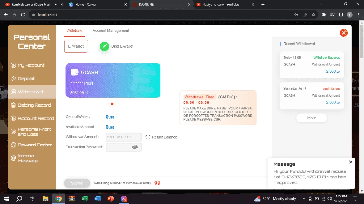The image size is (364, 204).
Task: Click the Return Balance text
Action: tap(164, 137)
